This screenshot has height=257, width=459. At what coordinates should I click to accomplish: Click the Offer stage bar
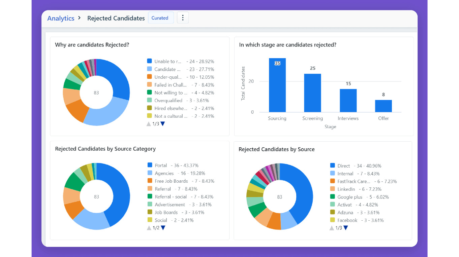[383, 106]
